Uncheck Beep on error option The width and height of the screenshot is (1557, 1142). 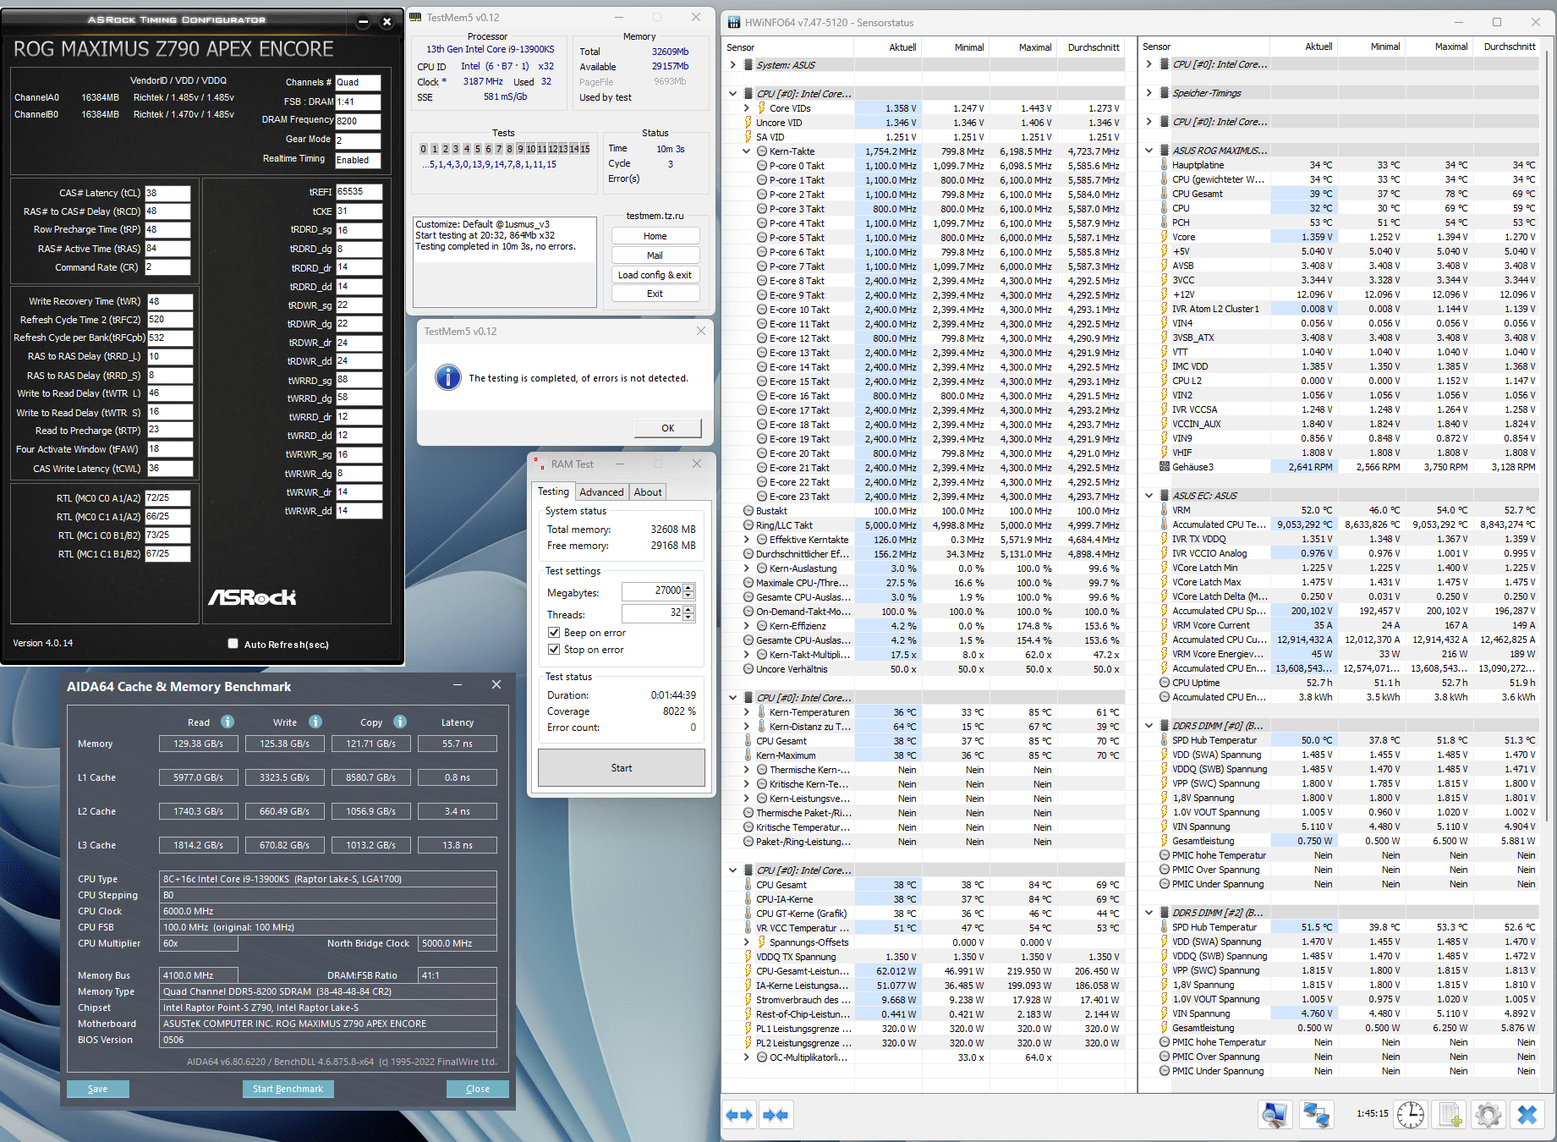pyautogui.click(x=554, y=633)
